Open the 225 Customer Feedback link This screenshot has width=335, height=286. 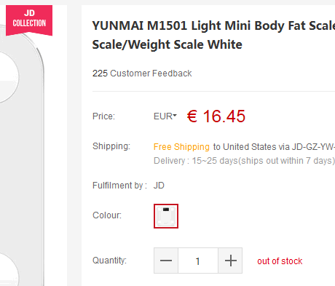142,74
